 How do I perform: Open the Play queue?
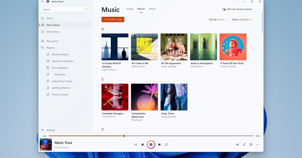click(65, 41)
